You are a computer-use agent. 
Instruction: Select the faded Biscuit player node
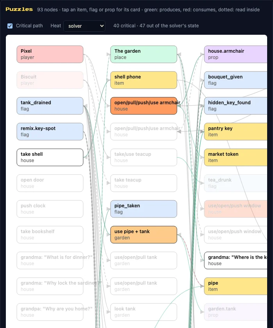click(x=50, y=80)
